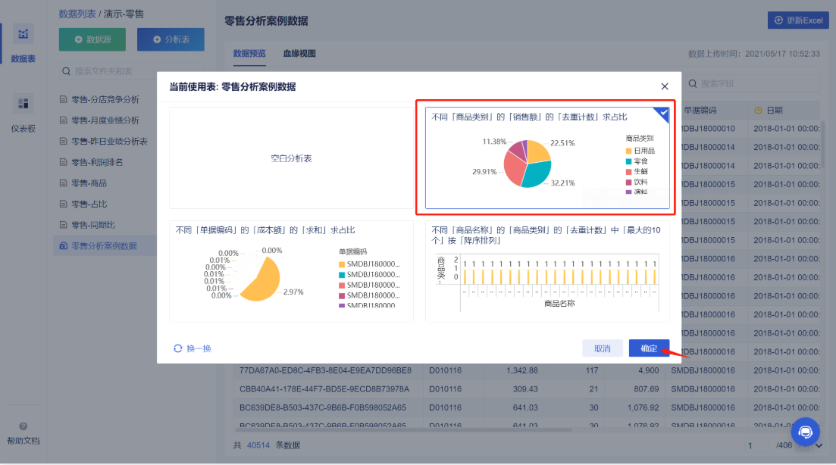This screenshot has height=465, width=836.
Task: Click the table icon for 零售-昨日业绩分析表
Action: click(64, 141)
